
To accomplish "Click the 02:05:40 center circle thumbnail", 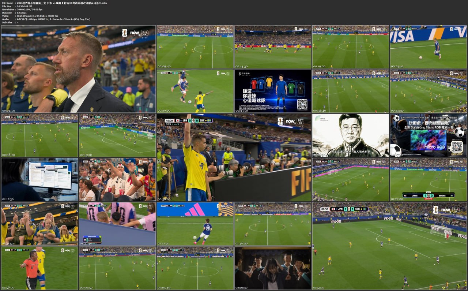I will (x=195, y=268).
